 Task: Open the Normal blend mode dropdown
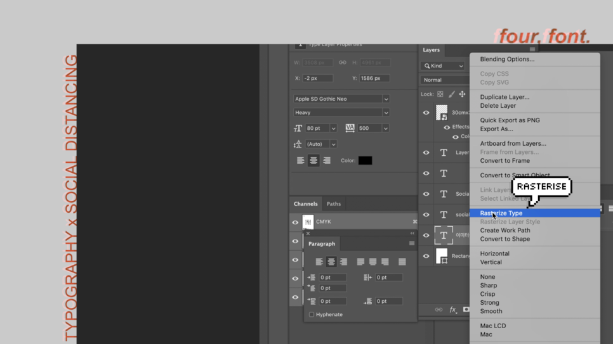tap(445, 80)
